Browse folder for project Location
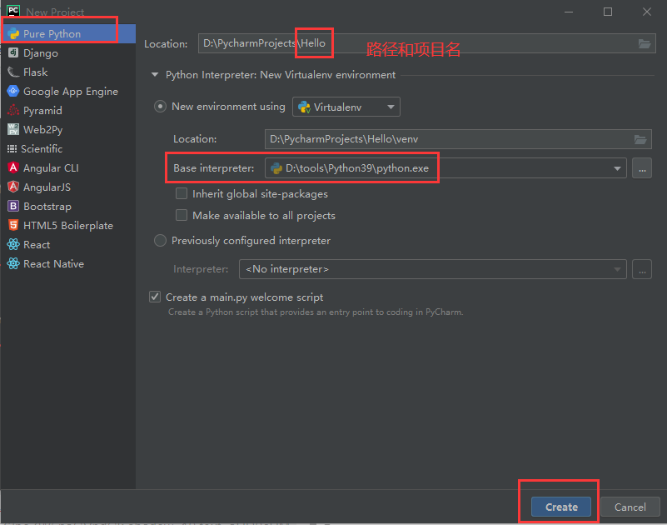667x525 pixels. (x=644, y=43)
